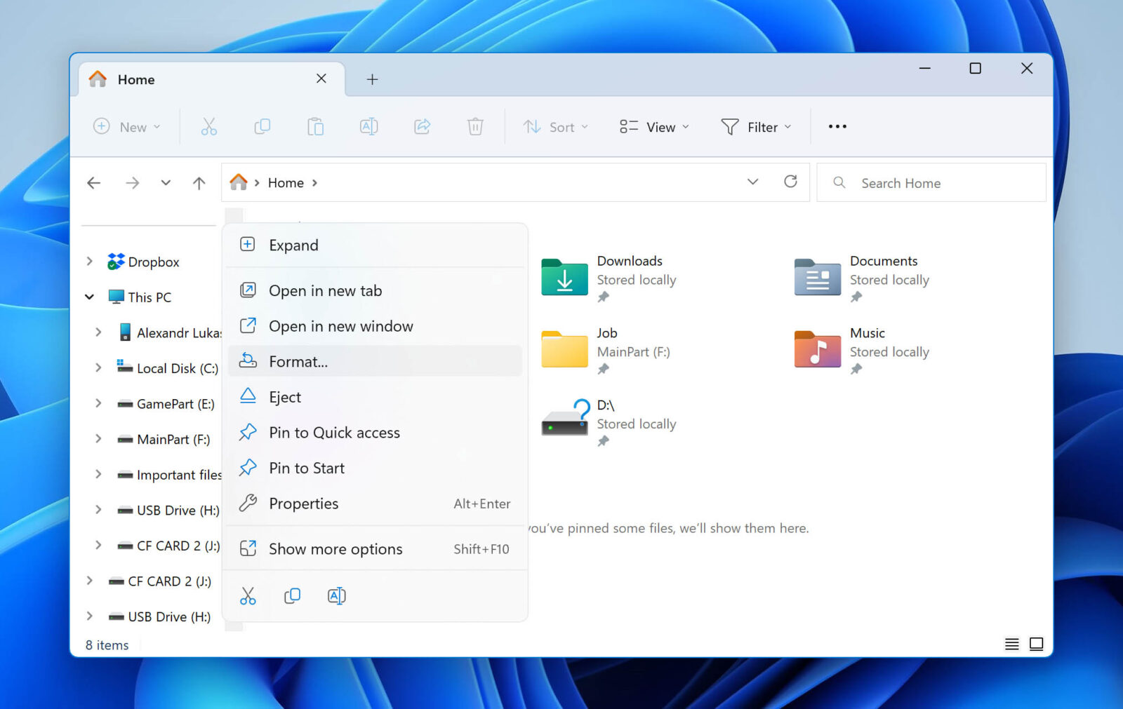Open the Filter menu
This screenshot has width=1123, height=709.
(x=756, y=127)
